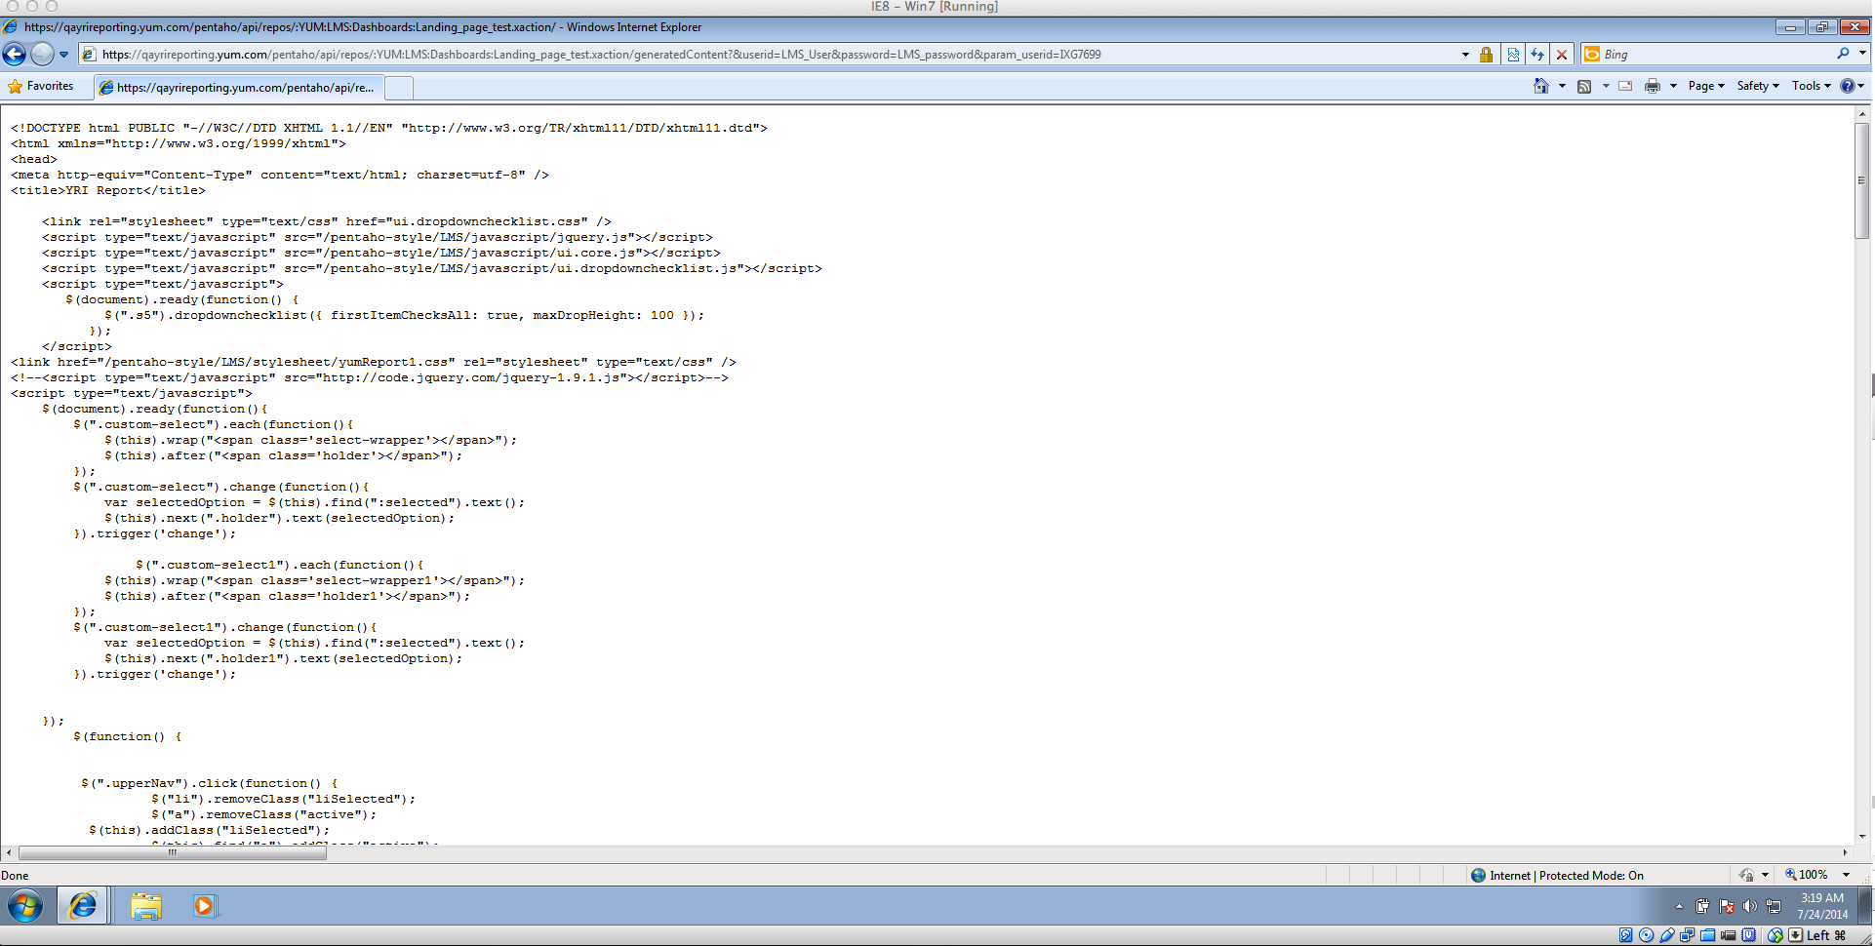Click the 'YRI Report' title line text
Image resolution: width=1875 pixels, height=946 pixels.
[x=108, y=190]
